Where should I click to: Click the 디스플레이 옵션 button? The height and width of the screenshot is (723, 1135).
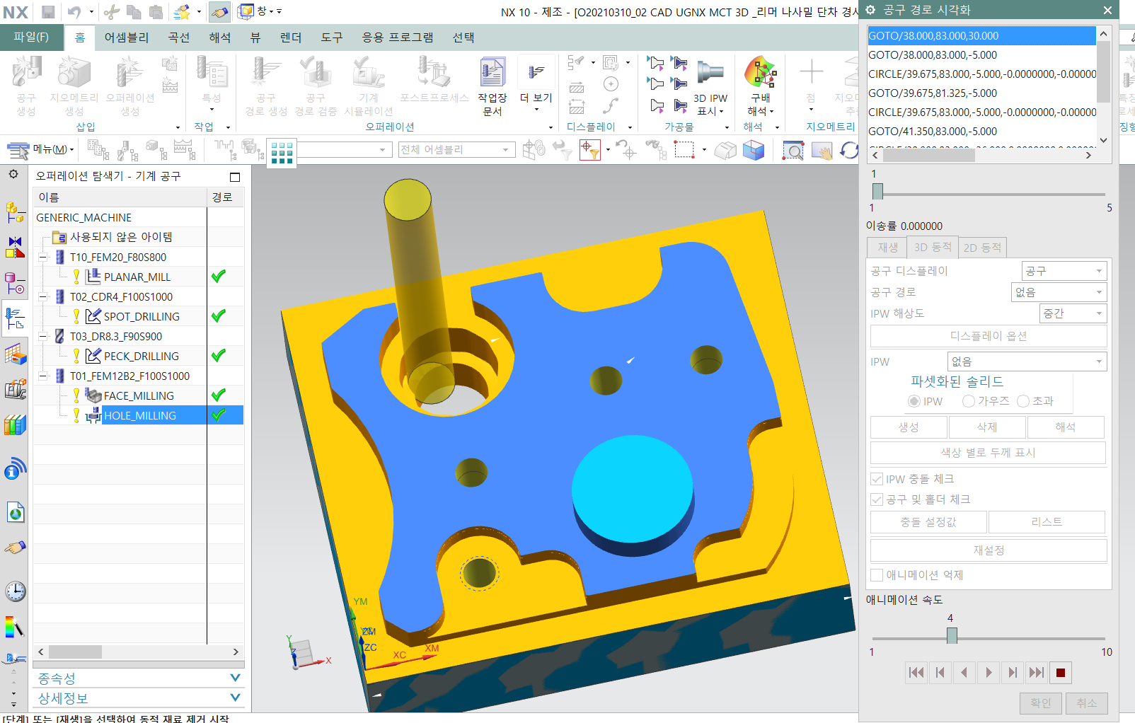point(989,336)
